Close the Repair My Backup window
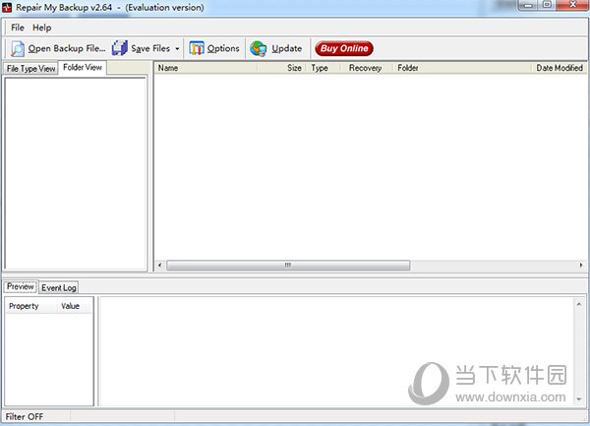The width and height of the screenshot is (590, 426). pyautogui.click(x=572, y=5)
